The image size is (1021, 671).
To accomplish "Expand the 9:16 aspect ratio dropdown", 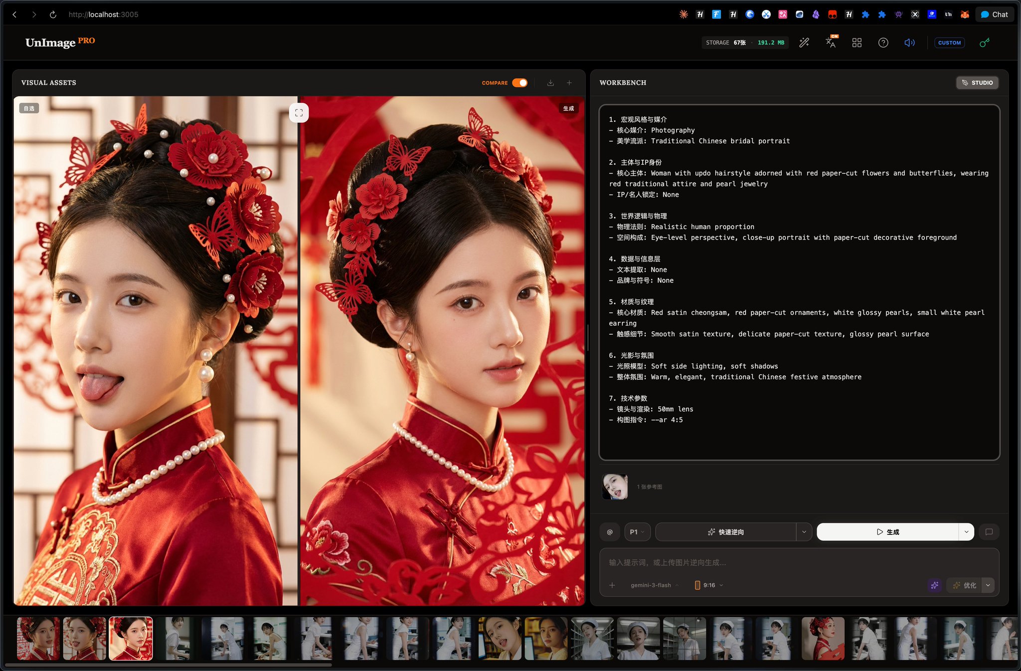I will (x=709, y=585).
